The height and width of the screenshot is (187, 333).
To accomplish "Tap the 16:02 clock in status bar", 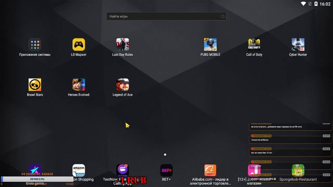I will tap(325, 4).
